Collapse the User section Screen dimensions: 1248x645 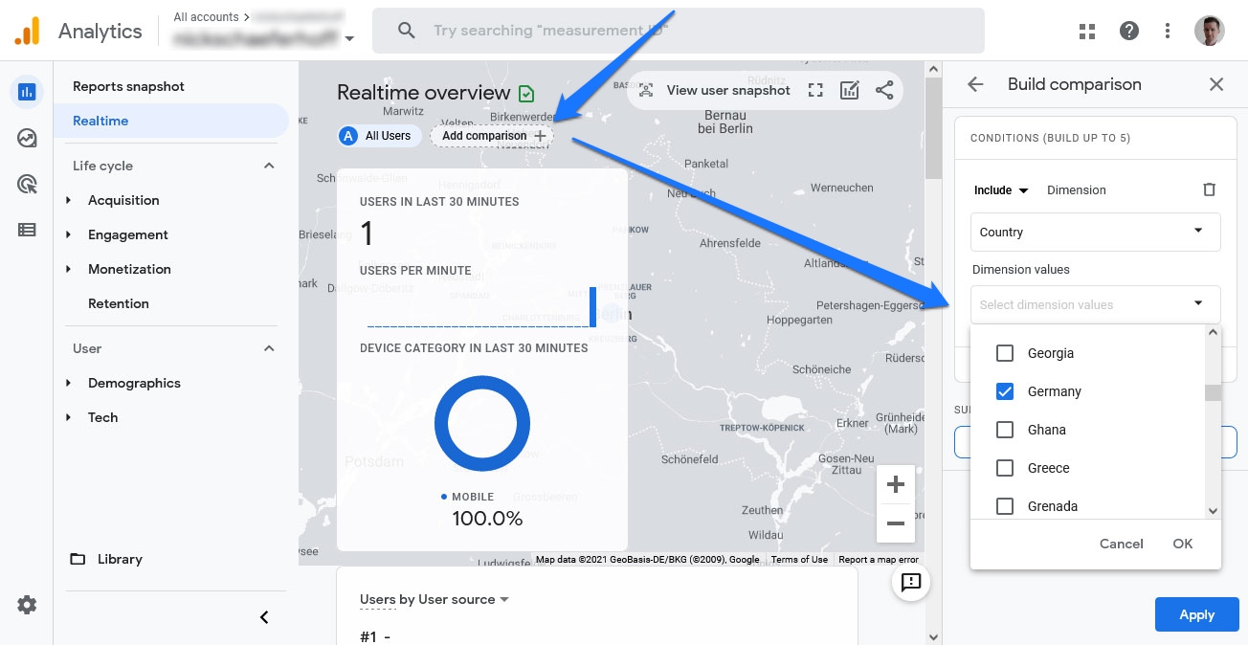pyautogui.click(x=269, y=348)
